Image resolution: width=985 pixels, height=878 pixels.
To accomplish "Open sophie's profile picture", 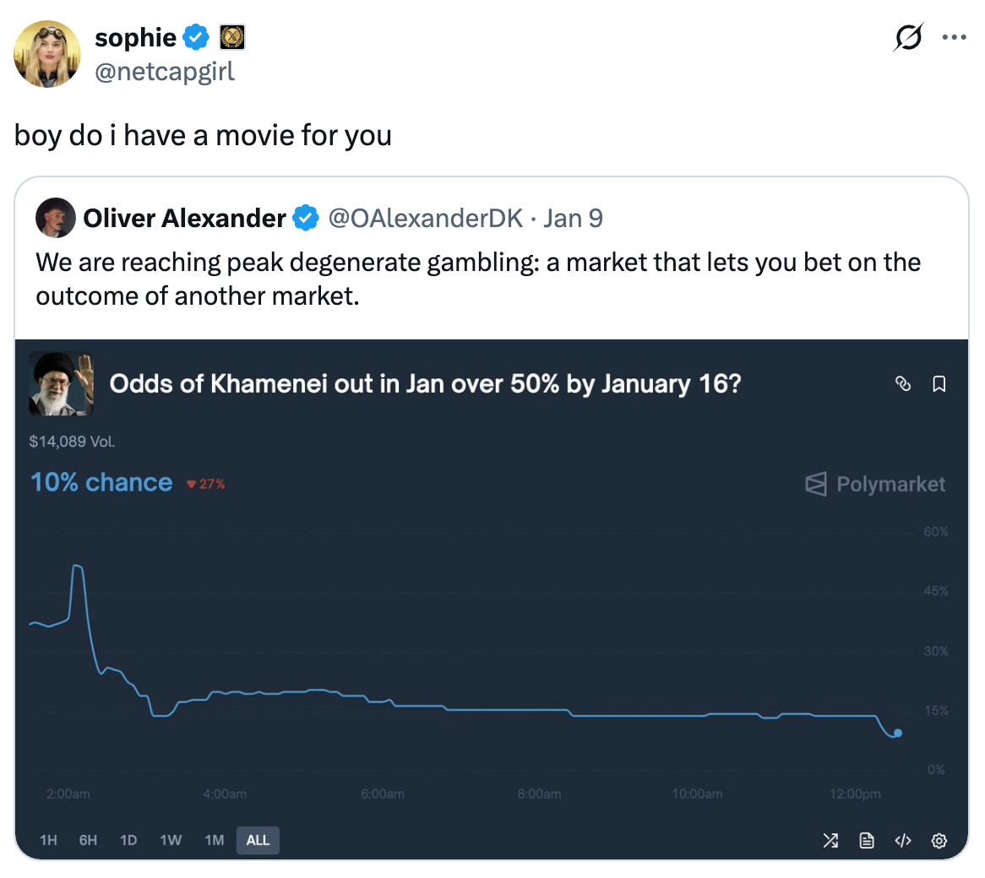I will tap(47, 54).
